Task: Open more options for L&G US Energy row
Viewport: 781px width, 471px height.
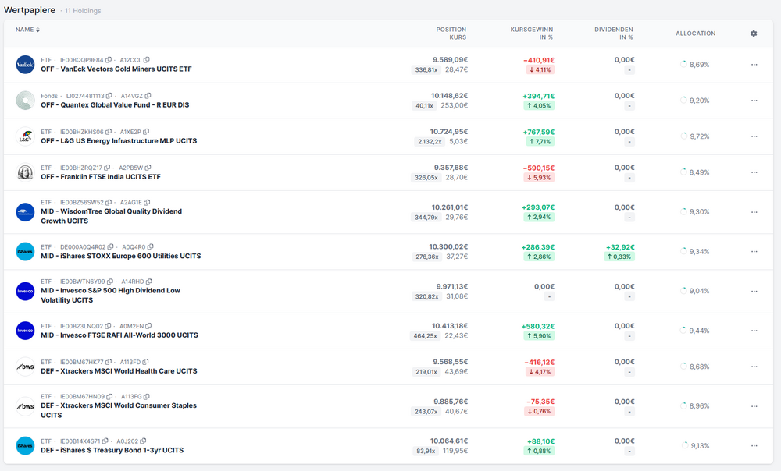Action: [x=754, y=136]
